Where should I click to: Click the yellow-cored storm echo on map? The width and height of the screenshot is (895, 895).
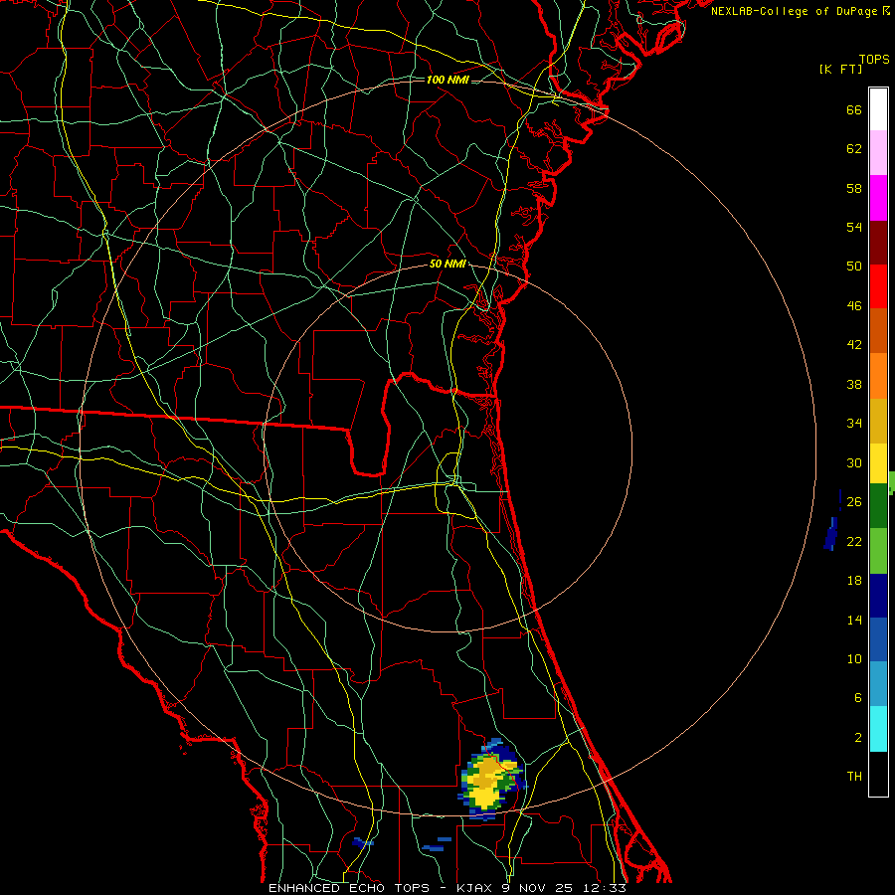pyautogui.click(x=491, y=781)
